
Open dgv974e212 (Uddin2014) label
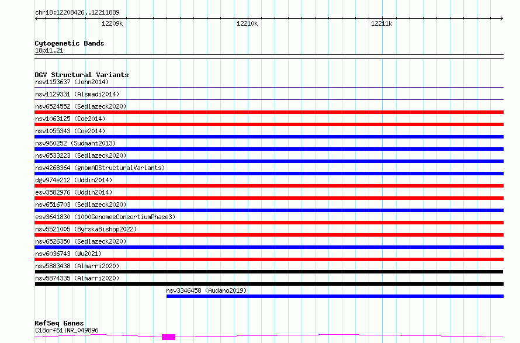click(x=74, y=180)
